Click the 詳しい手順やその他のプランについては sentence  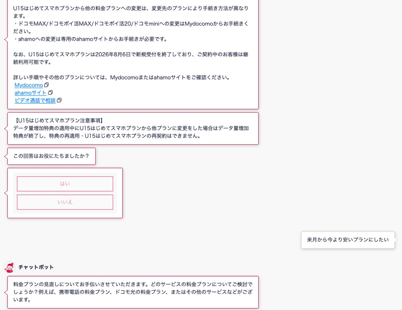tap(122, 77)
